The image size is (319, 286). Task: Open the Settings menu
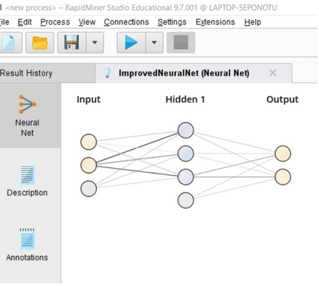click(x=172, y=22)
